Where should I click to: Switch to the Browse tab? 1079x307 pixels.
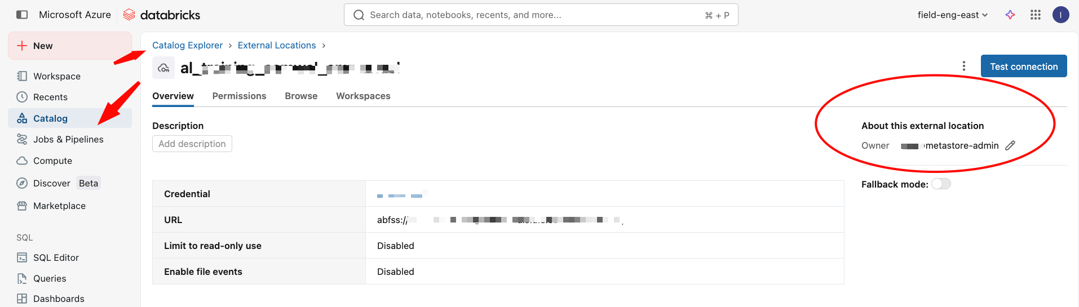pos(301,96)
